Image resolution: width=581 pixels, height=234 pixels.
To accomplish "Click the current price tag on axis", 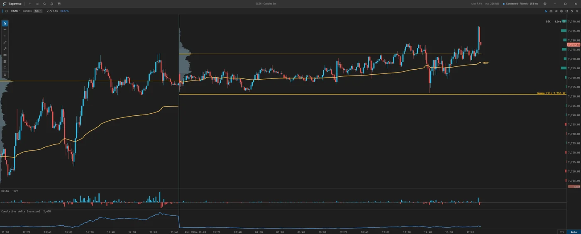I will pyautogui.click(x=574, y=44).
